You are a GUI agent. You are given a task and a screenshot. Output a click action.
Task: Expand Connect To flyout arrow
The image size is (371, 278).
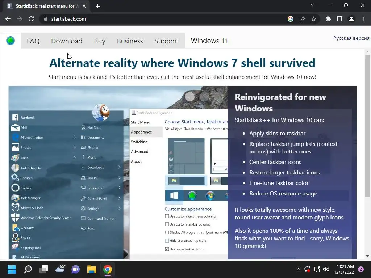point(119,188)
